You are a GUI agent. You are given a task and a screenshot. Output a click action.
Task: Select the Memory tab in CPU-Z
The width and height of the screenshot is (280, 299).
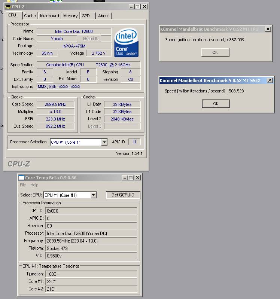point(70,16)
